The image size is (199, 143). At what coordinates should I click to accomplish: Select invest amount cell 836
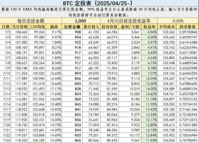pos(72,79)
